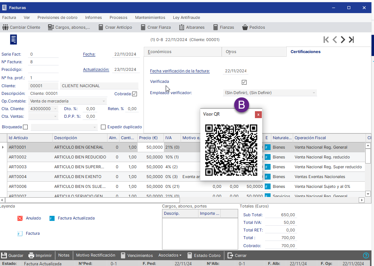Click the Actualización link label

(96, 69)
